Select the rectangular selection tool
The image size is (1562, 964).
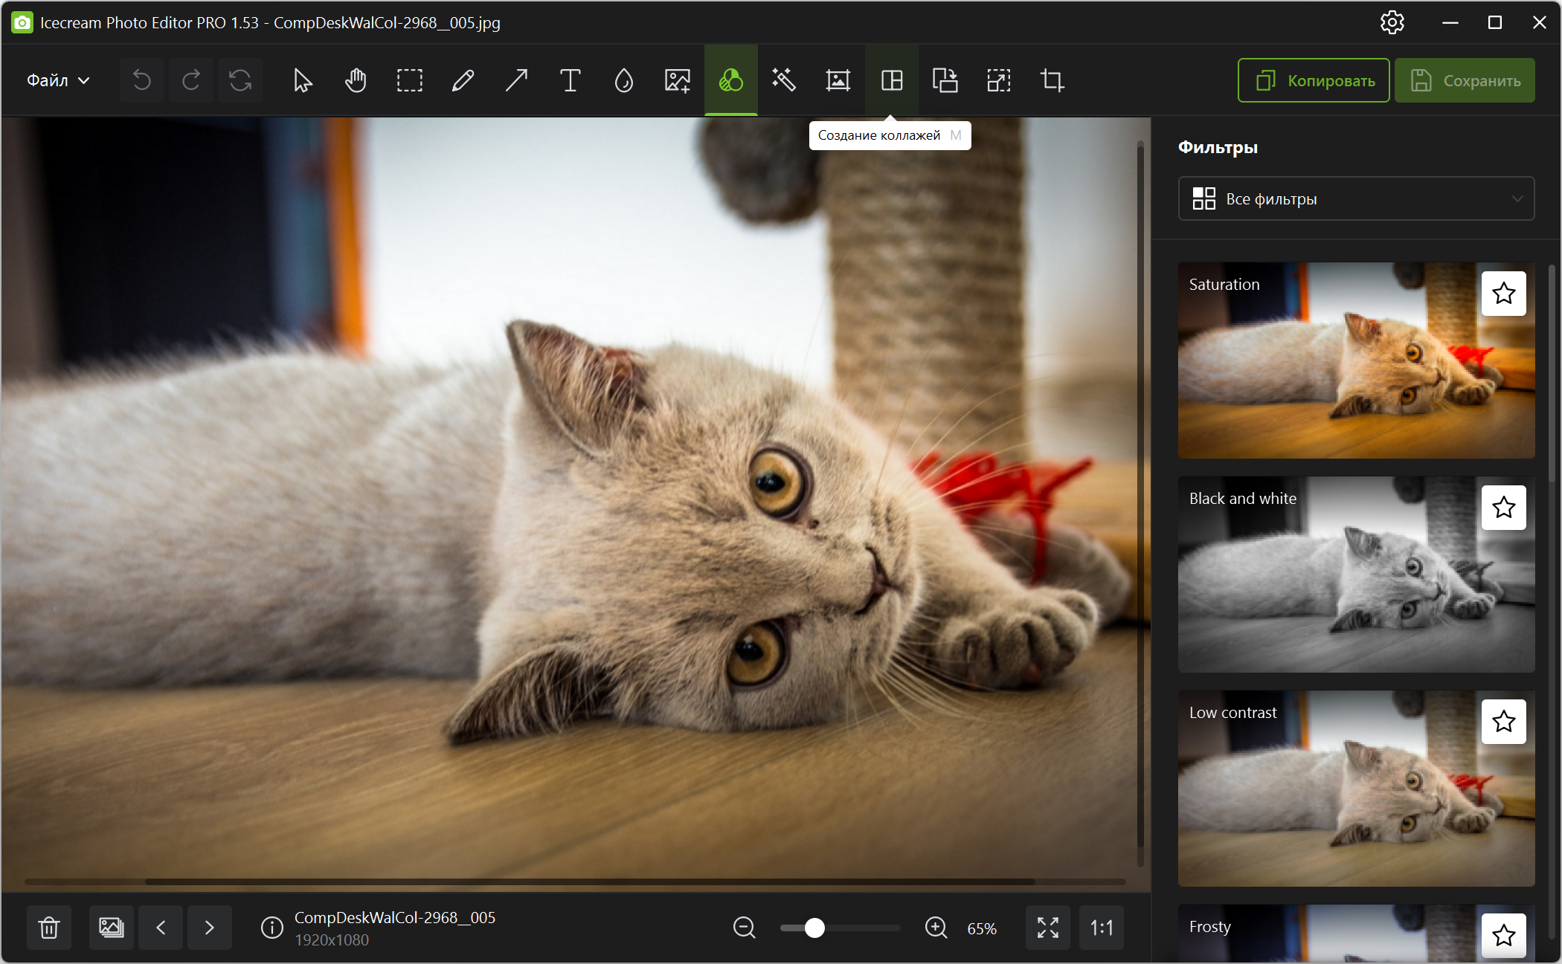pyautogui.click(x=409, y=80)
